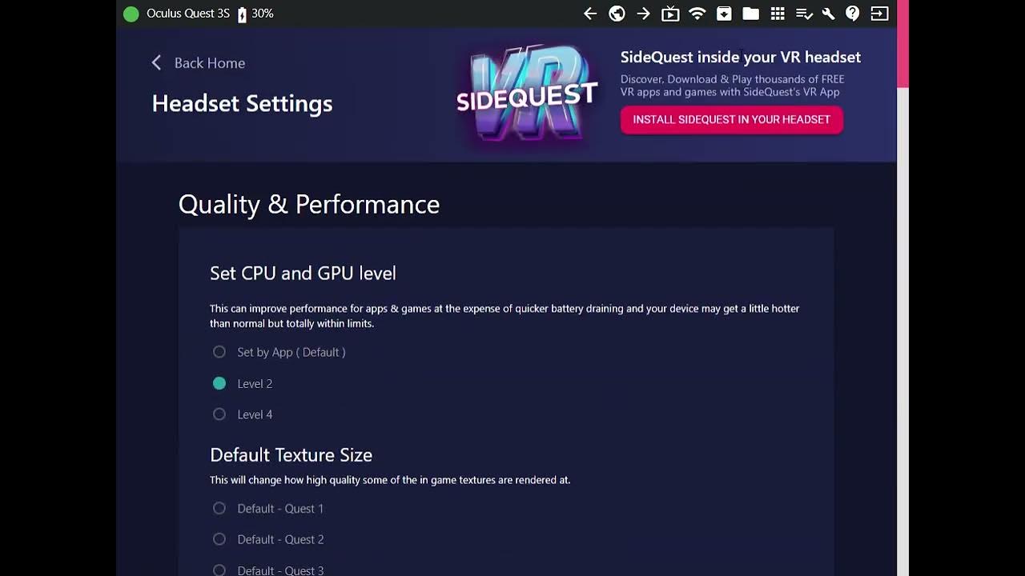The height and width of the screenshot is (576, 1025).
Task: Select the Set by App (Default) option
Action: tap(219, 352)
